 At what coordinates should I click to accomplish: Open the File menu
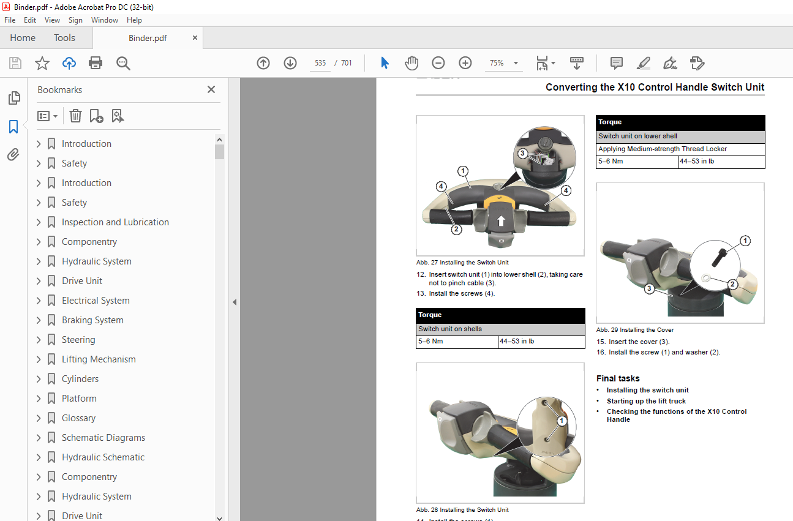point(10,20)
